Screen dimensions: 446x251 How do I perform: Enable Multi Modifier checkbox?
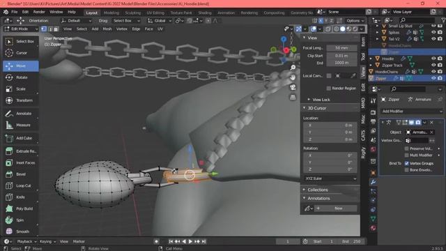pyautogui.click(x=407, y=155)
